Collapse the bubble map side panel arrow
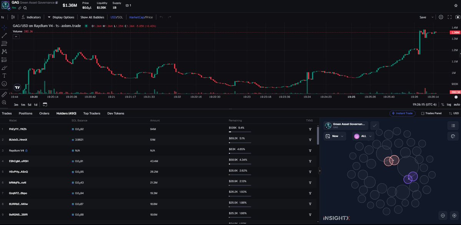This screenshot has width=461, height=225. point(320,171)
